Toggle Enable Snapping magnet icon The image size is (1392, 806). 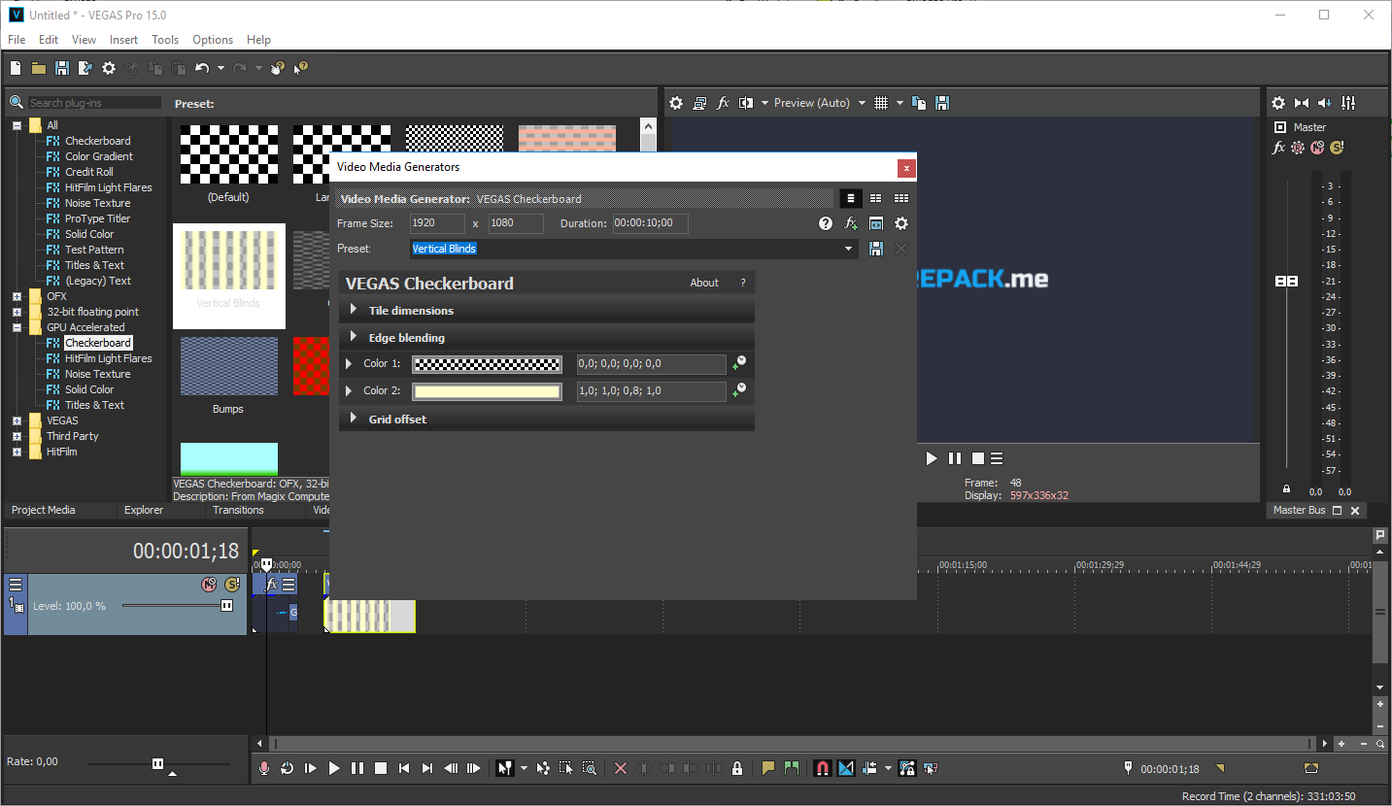point(822,768)
